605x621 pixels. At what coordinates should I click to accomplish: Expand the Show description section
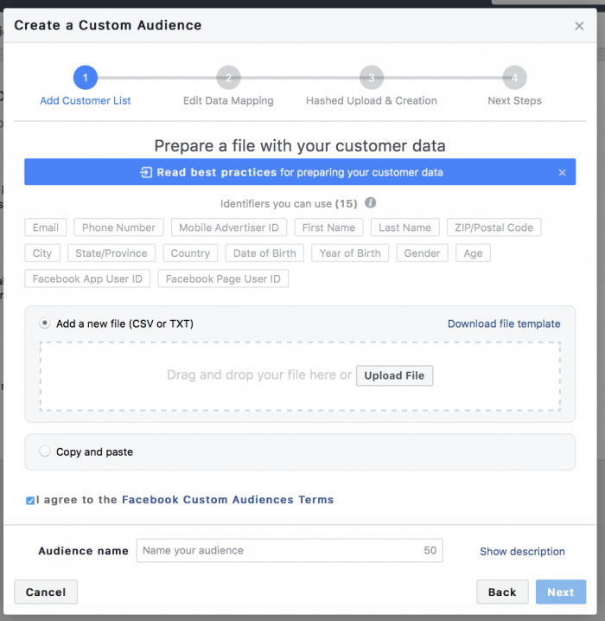522,551
